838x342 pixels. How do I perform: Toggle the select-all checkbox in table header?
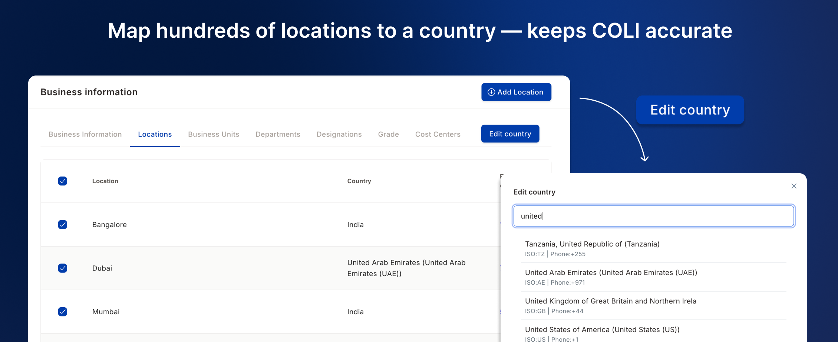click(63, 181)
